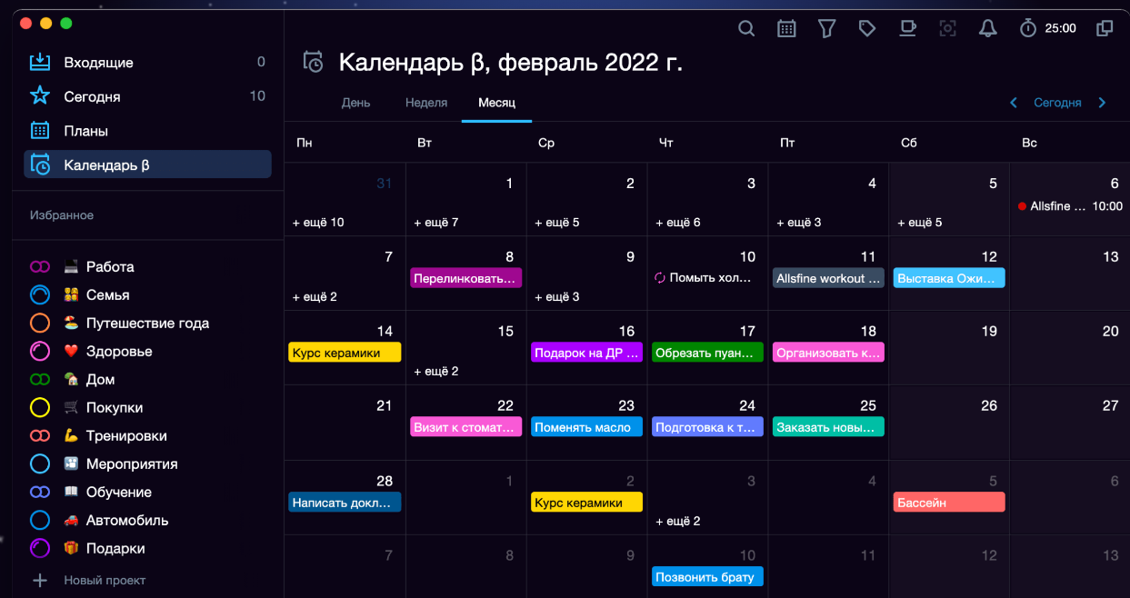Switch to the День tab
This screenshot has width=1130, height=598.
click(355, 103)
